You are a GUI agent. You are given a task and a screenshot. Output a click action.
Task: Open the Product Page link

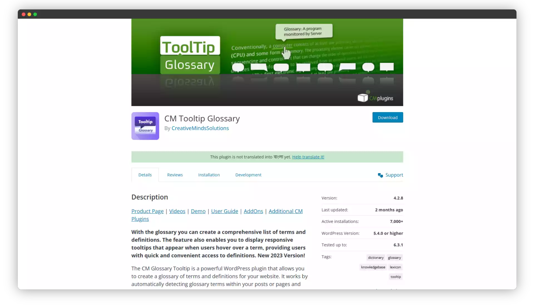point(147,211)
